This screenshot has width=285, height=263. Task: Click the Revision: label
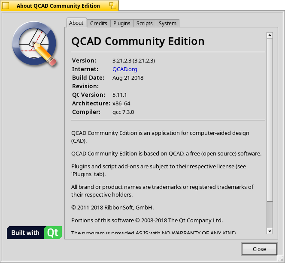coord(85,86)
